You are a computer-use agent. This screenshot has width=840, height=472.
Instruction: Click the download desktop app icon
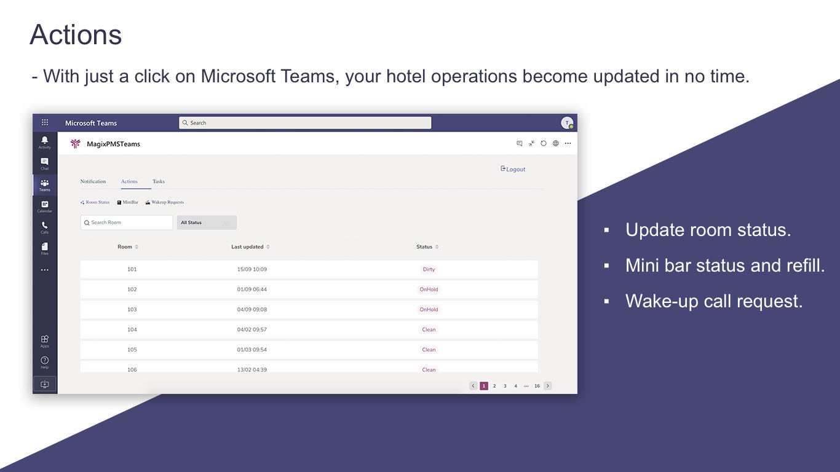[x=45, y=384]
